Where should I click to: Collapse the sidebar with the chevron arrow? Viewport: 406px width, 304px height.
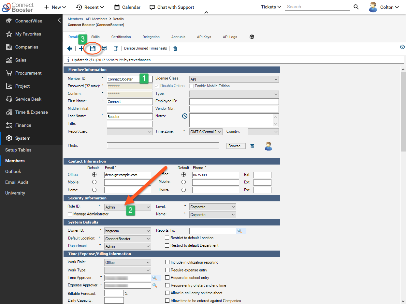click(x=59, y=21)
